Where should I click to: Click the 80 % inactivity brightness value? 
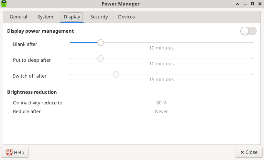(x=161, y=103)
